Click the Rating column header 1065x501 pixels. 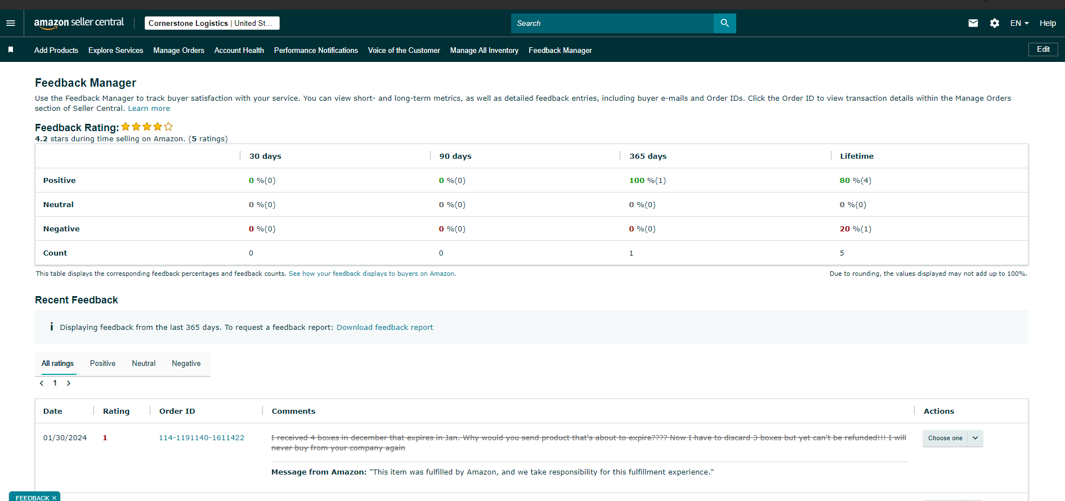(116, 411)
